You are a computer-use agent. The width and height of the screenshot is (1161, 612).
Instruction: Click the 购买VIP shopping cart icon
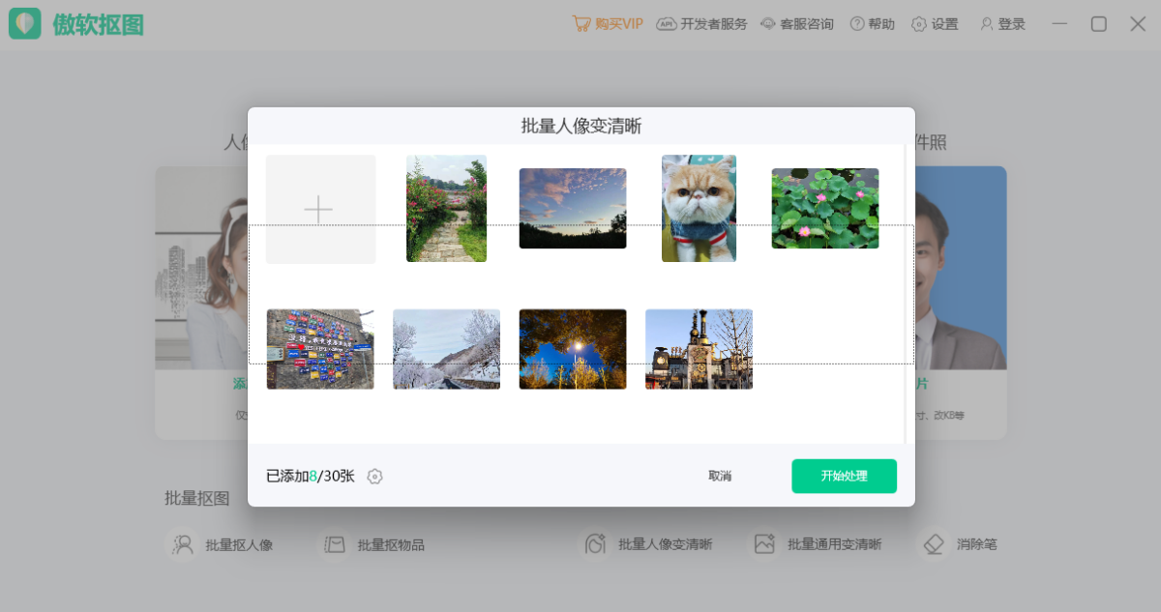581,24
